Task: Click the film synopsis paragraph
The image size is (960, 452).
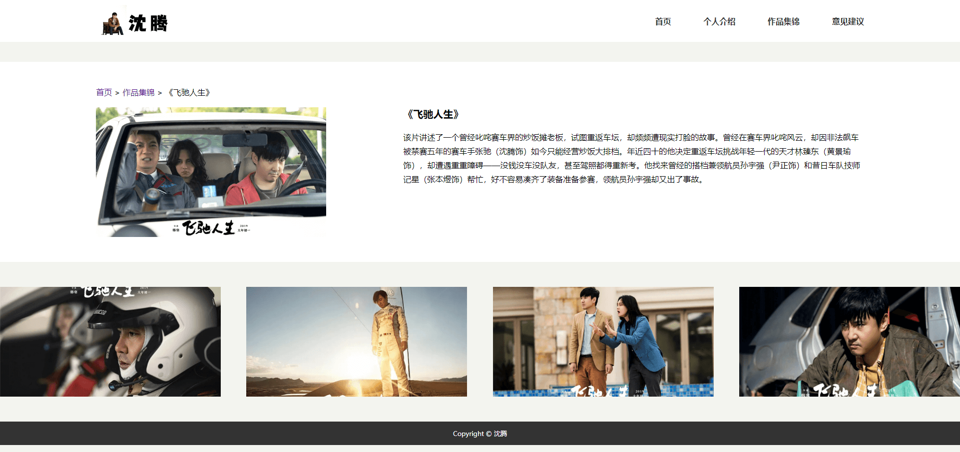Action: pos(631,158)
